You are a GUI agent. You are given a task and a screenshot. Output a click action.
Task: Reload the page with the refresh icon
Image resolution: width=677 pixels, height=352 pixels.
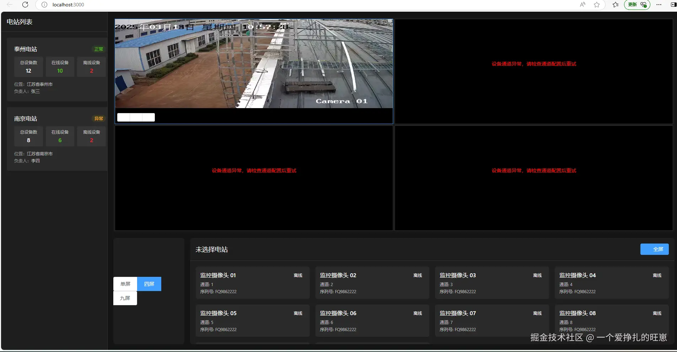tap(25, 5)
